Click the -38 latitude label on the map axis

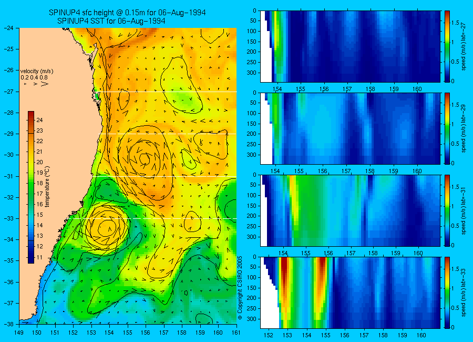click(9, 324)
